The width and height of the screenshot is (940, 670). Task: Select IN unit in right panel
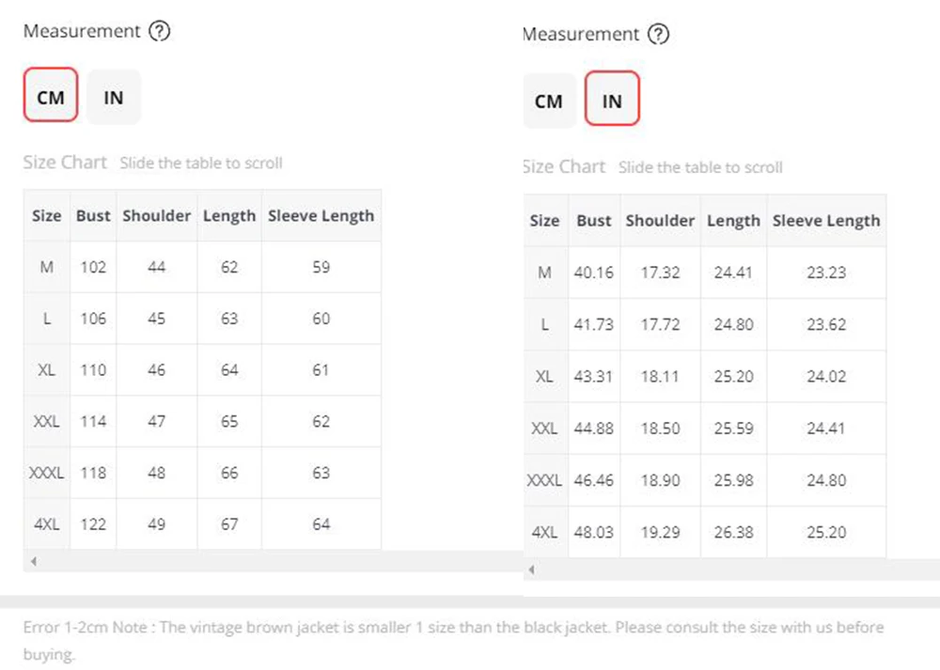click(612, 99)
